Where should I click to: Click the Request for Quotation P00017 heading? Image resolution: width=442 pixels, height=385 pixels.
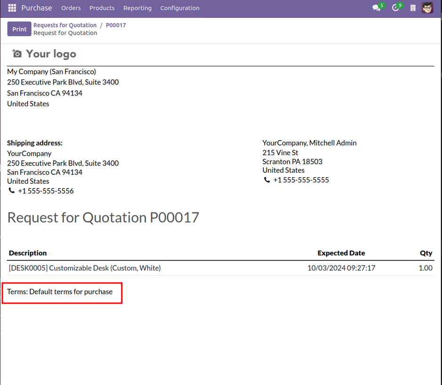103,218
